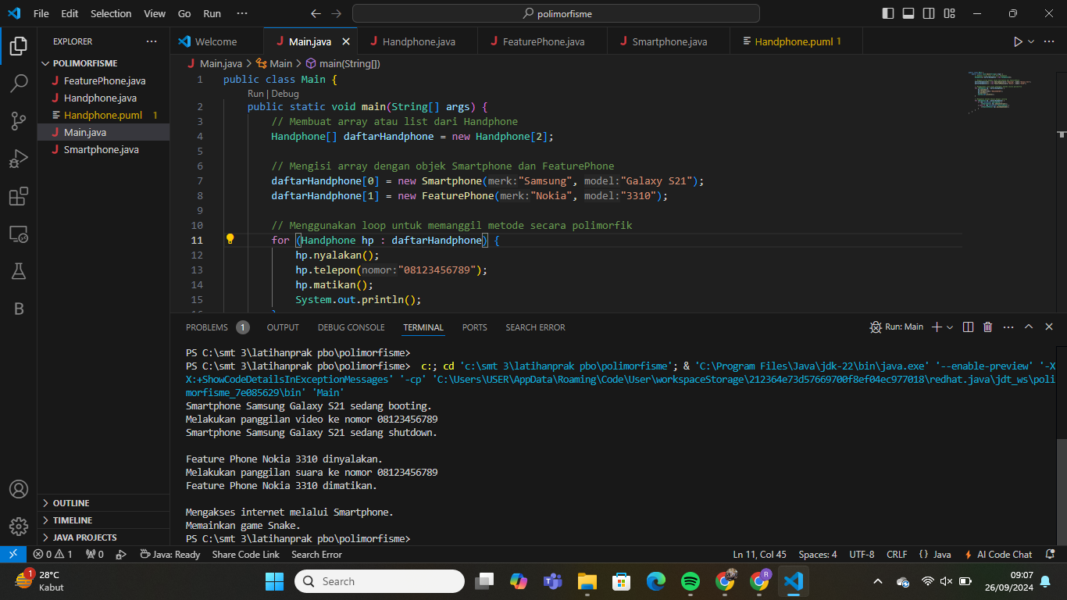Open the new terminal profile dropdown
This screenshot has height=600, width=1067.
click(950, 327)
